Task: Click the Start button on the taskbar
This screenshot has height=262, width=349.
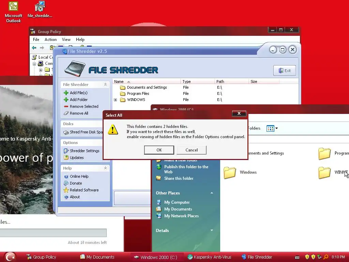Action: 10,257
